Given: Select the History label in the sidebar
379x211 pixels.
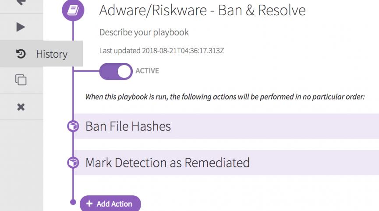Looking at the screenshot, I should (52, 54).
